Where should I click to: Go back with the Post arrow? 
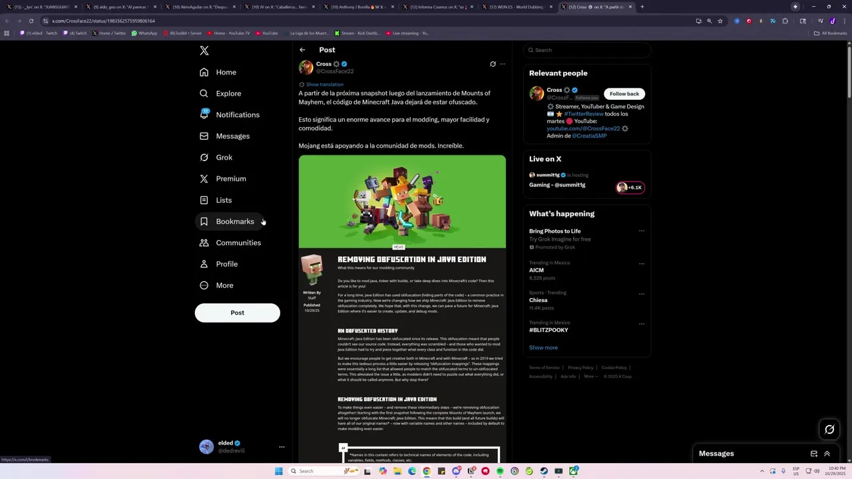(x=302, y=50)
